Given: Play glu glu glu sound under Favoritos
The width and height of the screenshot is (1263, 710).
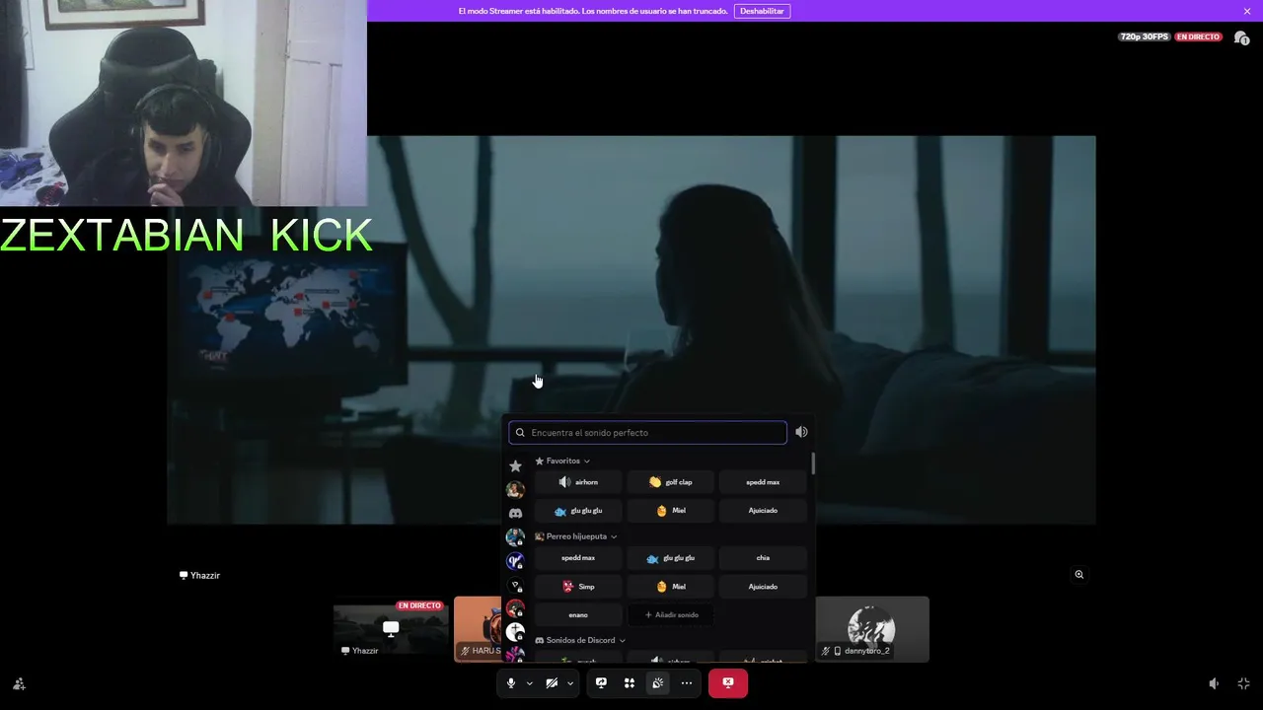Looking at the screenshot, I should coord(578,511).
